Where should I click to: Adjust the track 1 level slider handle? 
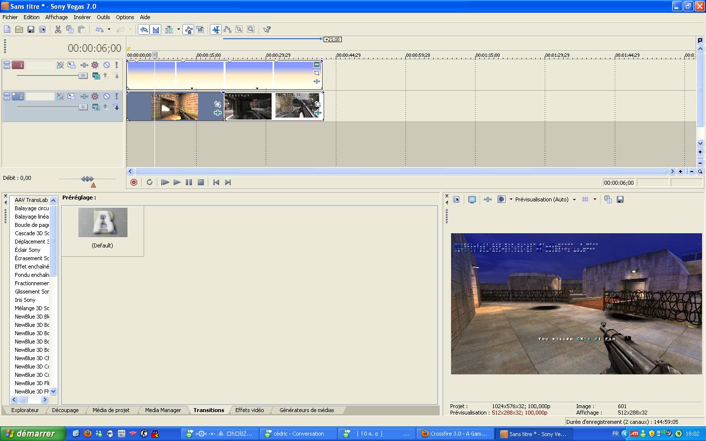[83, 76]
